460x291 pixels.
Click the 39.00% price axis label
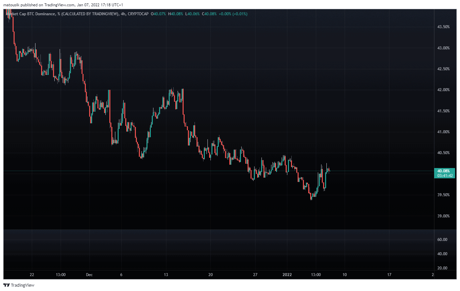point(443,216)
